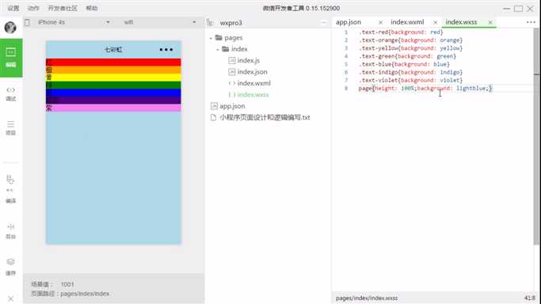Viewport: 541px width, 304px height.
Task: Click the file tree panel options button right of wxpro3
Action: pos(324,23)
